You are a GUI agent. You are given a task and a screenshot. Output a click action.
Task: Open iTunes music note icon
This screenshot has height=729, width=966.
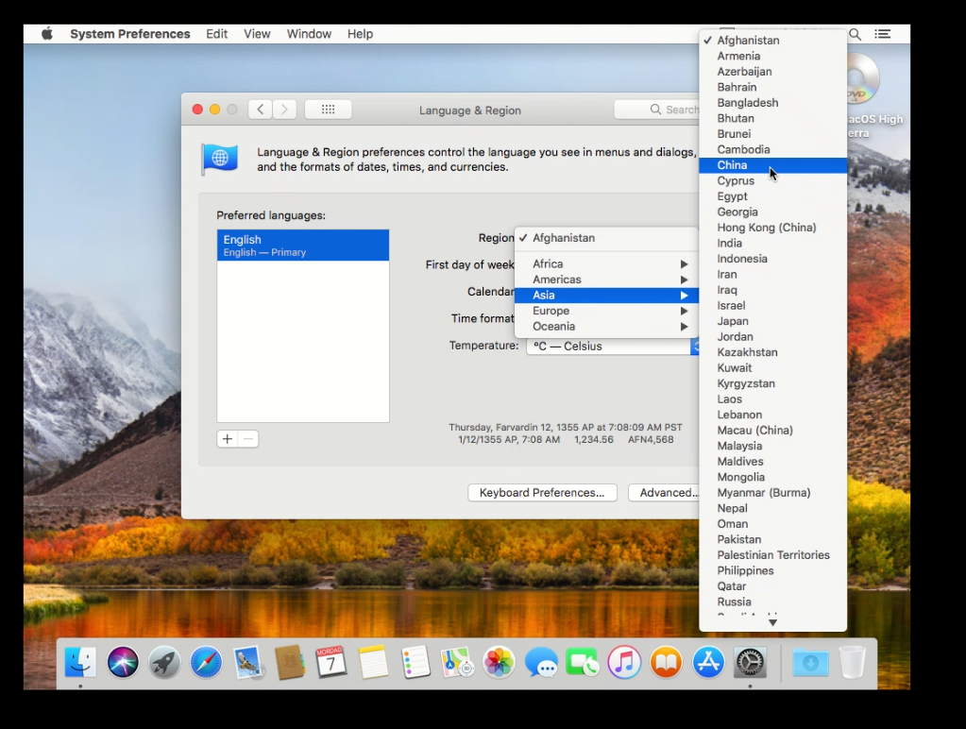[624, 663]
